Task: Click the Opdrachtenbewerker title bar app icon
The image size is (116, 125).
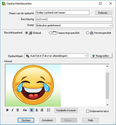Action: pyautogui.click(x=4, y=3)
